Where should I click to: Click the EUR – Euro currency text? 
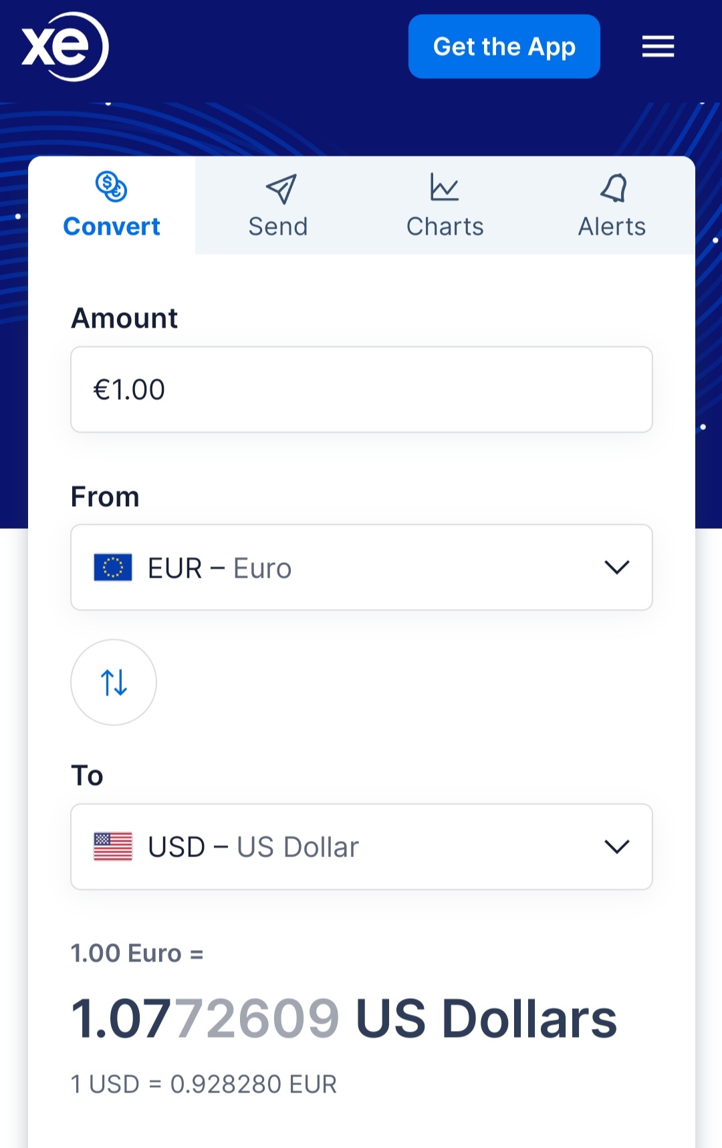click(x=219, y=568)
